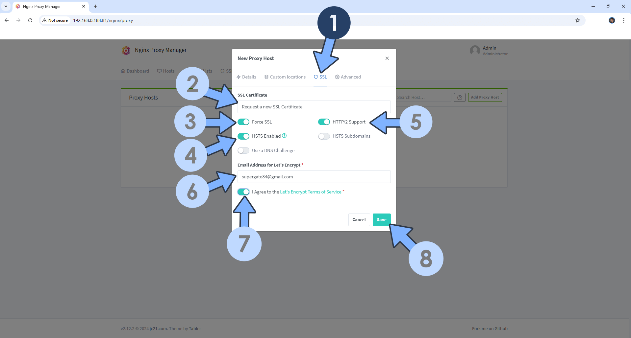Switch to the Advanced tab

(x=348, y=77)
